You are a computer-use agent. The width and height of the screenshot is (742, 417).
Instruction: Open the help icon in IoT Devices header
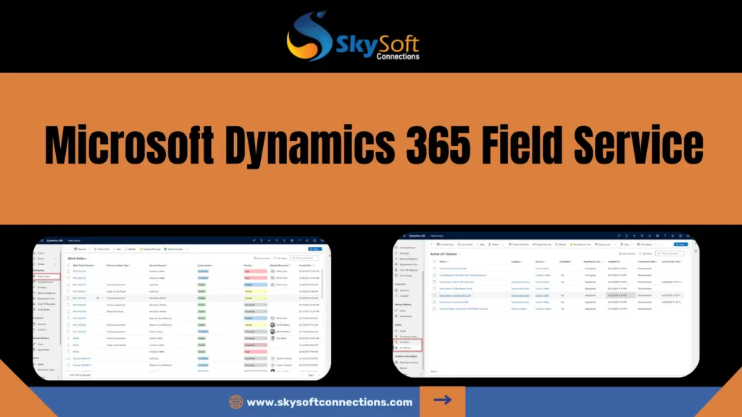665,235
